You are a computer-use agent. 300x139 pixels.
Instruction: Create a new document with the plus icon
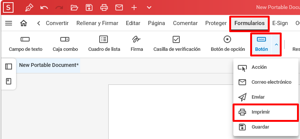[134, 7]
